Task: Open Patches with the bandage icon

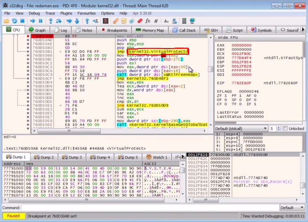Action: tap(116, 21)
